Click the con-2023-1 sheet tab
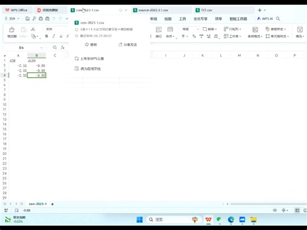This screenshot has width=307, height=230. tap(38, 204)
